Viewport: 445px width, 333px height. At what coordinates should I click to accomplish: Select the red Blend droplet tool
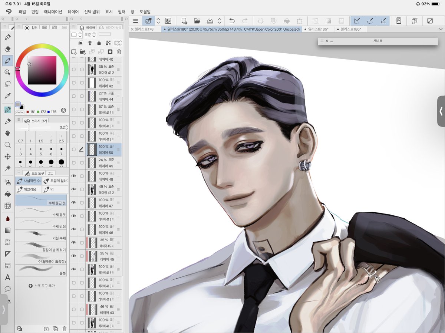[7, 219]
